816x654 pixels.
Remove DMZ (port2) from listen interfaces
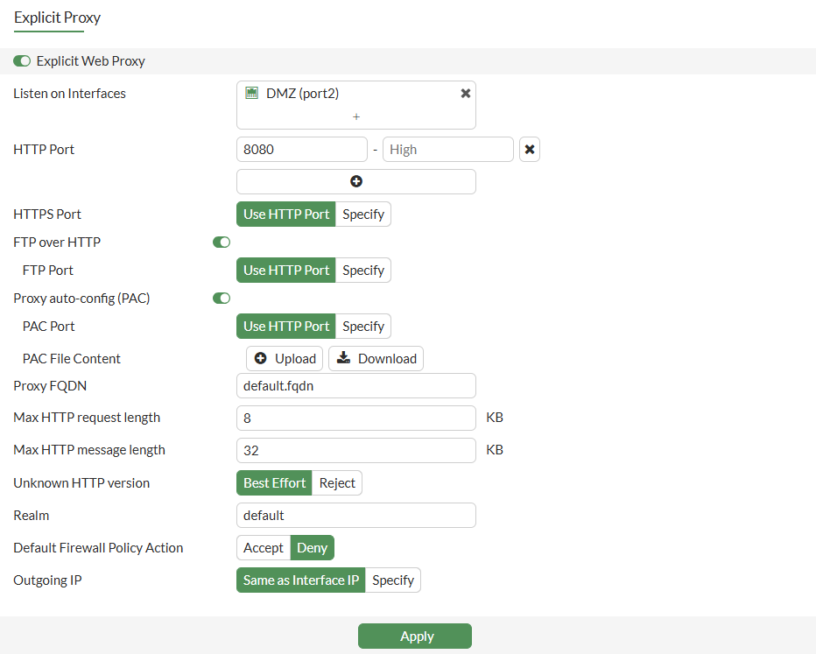pyautogui.click(x=466, y=94)
